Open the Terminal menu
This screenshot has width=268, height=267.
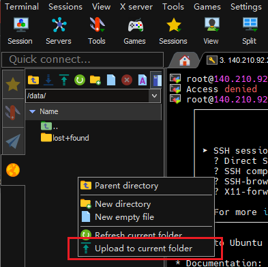(x=22, y=7)
